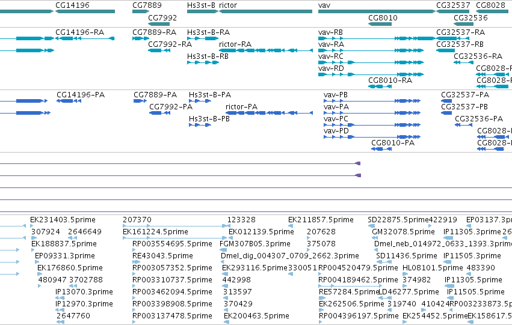Image resolution: width=512 pixels, height=325 pixels.
Task: Click the vav gene bar
Action: pos(377,11)
